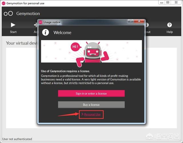Maximize the Genymotion main window
183x143 pixels.
[x=168, y=3]
